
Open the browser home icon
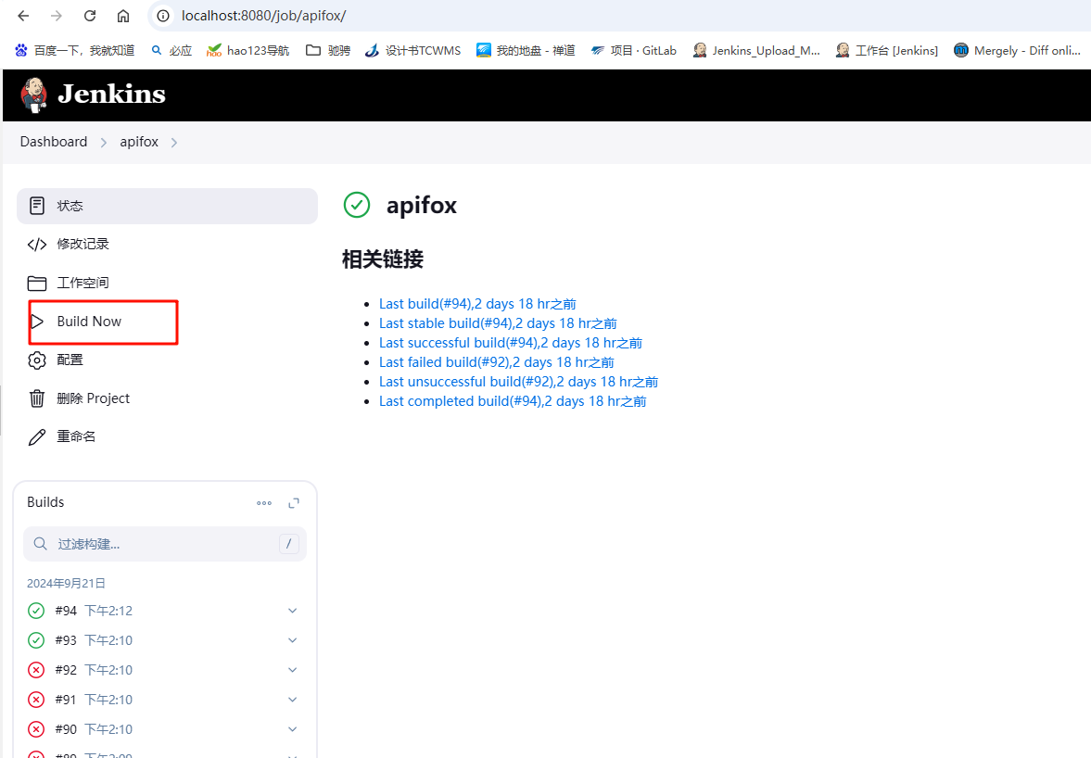[x=123, y=16]
